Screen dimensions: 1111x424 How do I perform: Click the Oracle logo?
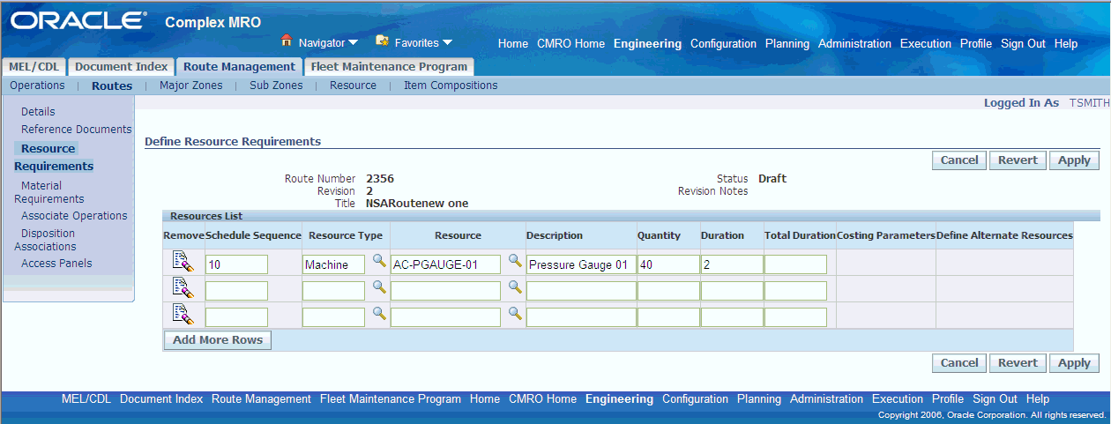click(78, 21)
